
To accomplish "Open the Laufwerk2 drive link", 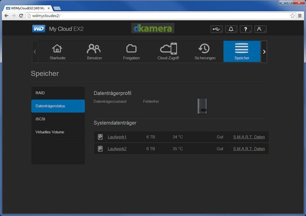I will pyautogui.click(x=117, y=149).
